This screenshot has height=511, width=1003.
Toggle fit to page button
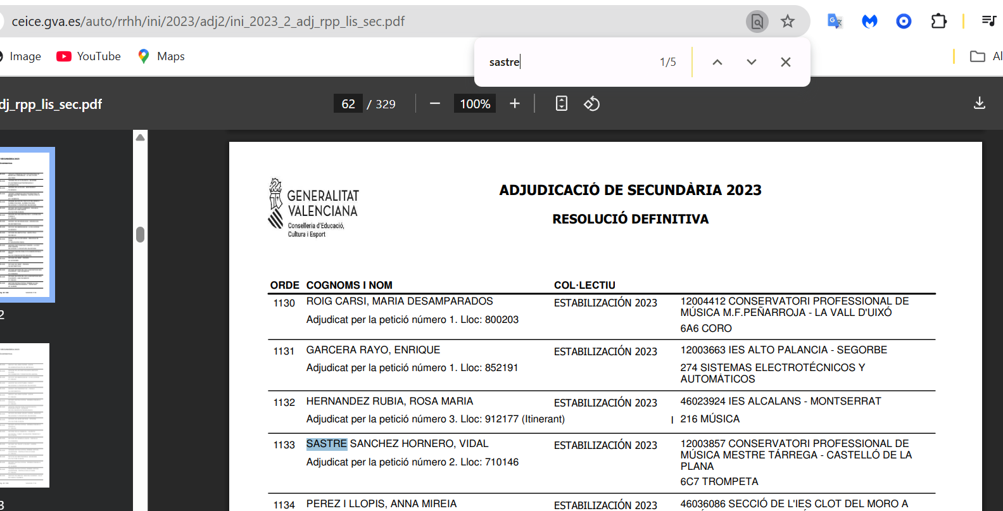tap(562, 103)
